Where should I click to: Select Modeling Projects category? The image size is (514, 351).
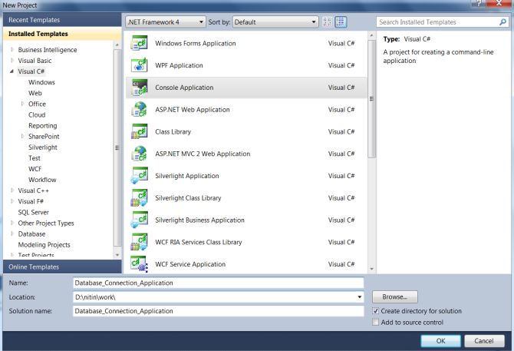click(44, 245)
